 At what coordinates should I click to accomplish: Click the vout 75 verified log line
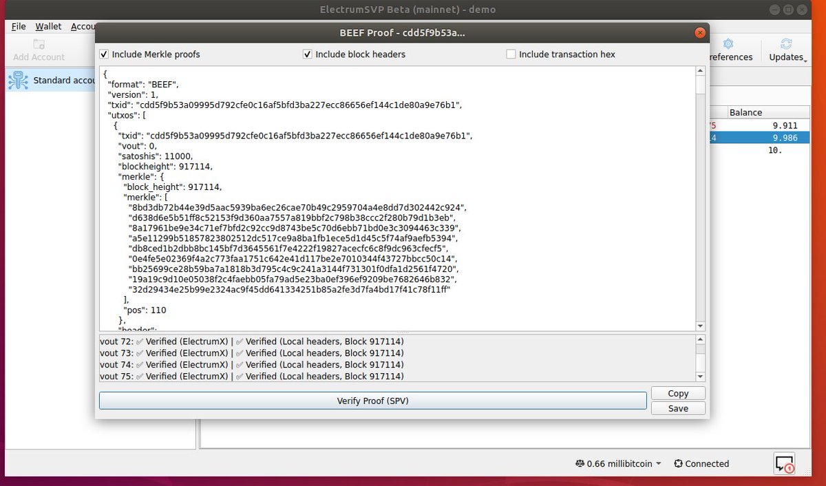[252, 377]
